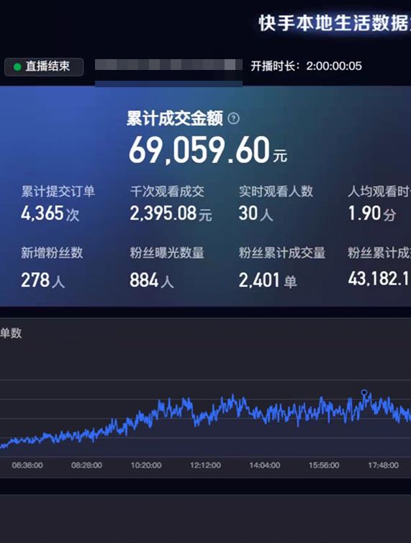Select the 累计提交订单 label

click(58, 192)
